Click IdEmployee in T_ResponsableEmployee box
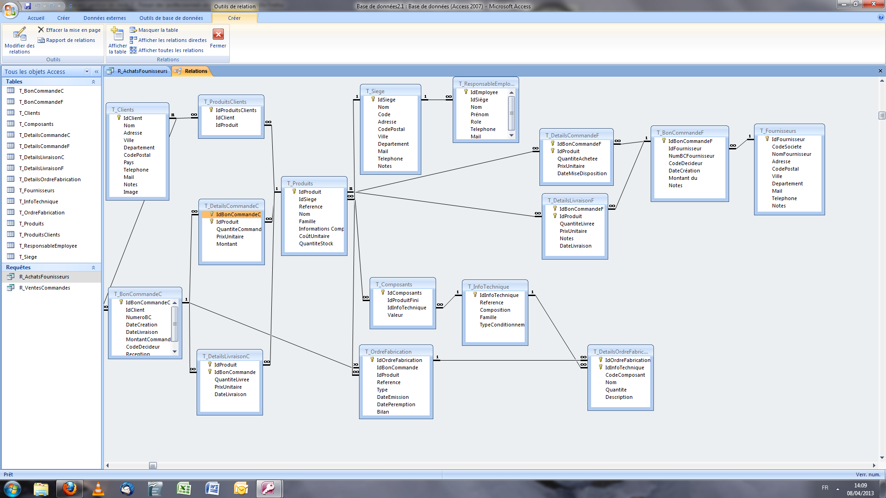Image resolution: width=886 pixels, height=498 pixels. pos(484,92)
